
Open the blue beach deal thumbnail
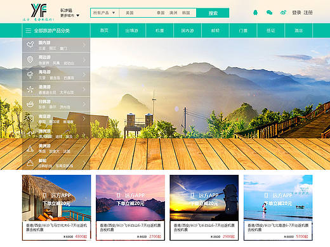(278, 198)
